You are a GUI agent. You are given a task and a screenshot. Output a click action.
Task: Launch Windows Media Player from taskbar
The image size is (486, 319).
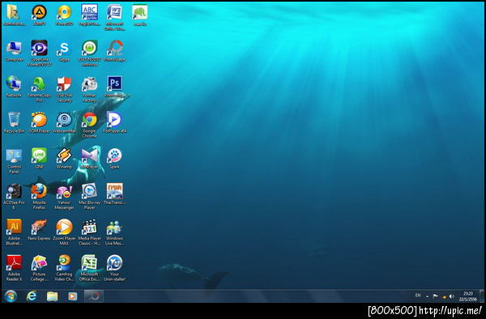pos(72,296)
